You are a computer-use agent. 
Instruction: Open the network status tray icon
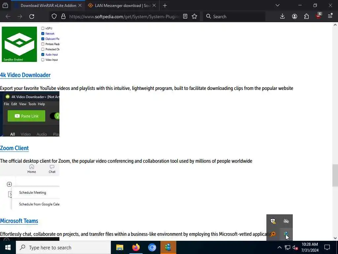287,247
